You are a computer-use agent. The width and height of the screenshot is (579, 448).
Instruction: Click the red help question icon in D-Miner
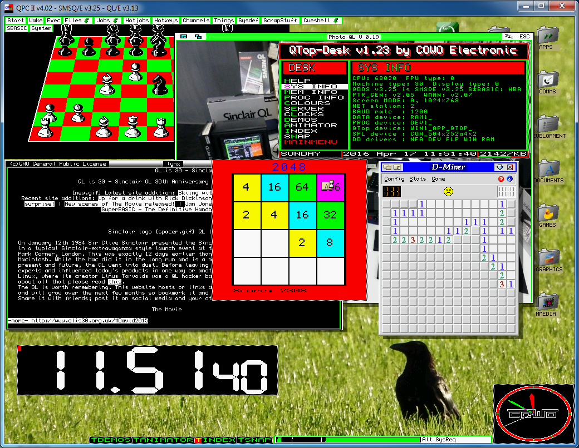point(501,179)
